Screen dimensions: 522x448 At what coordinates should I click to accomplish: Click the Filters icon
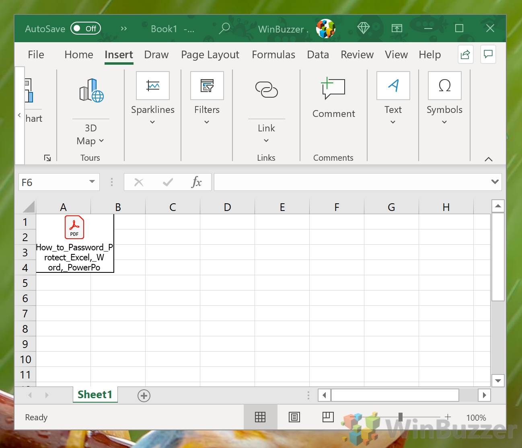click(207, 86)
